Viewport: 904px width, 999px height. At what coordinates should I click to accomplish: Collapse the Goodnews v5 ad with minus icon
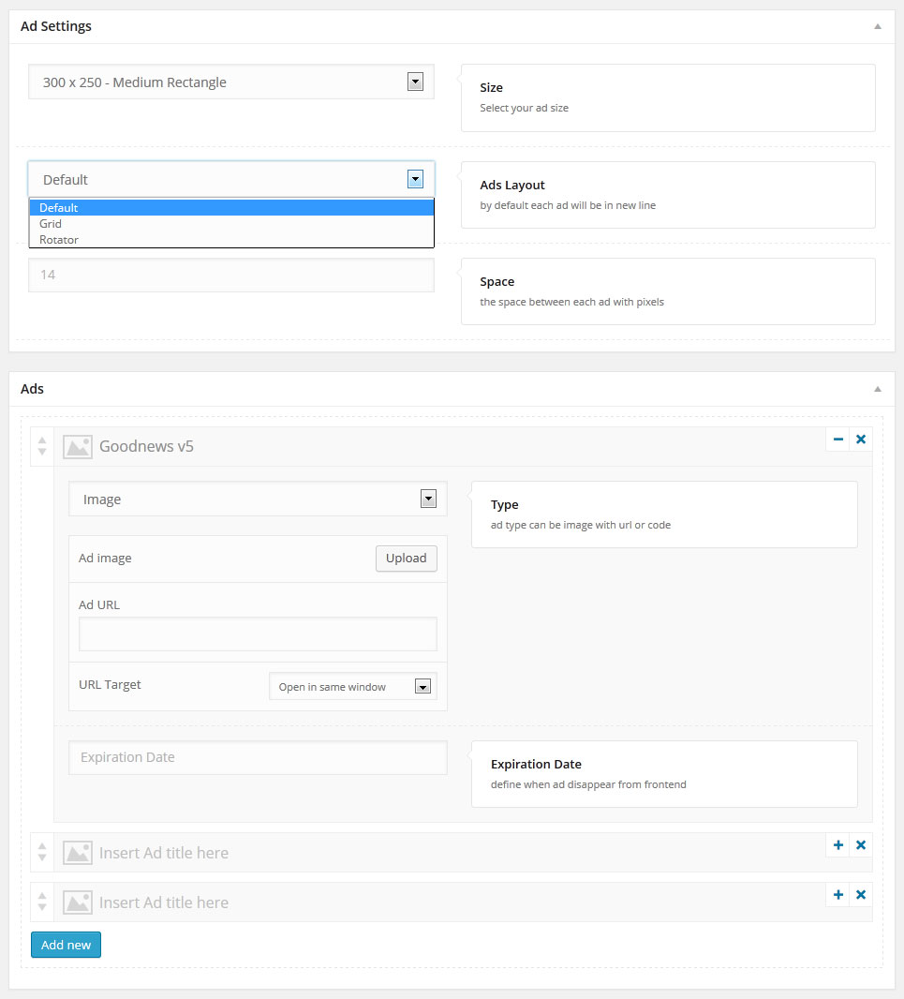837,439
